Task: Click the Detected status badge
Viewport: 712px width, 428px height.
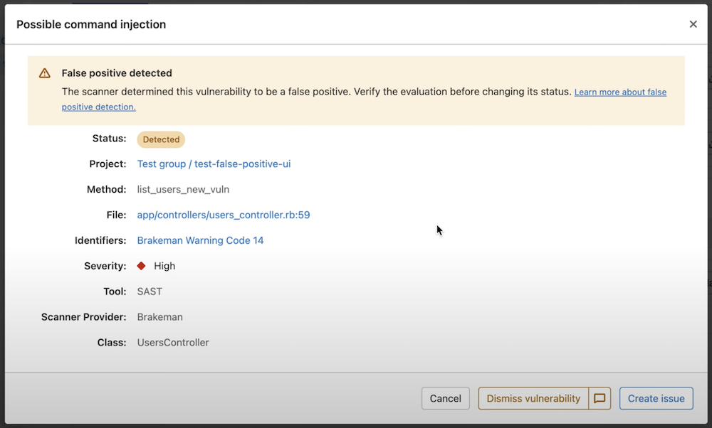Action: pos(160,139)
